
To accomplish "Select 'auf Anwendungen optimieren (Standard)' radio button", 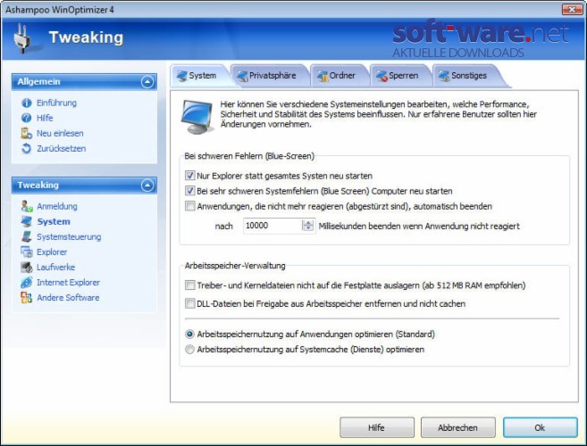I will 189,334.
